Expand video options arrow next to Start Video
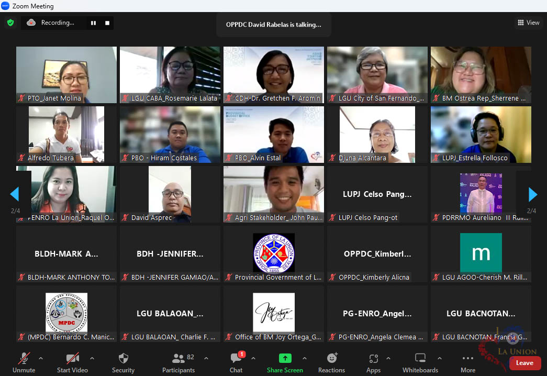 pyautogui.click(x=92, y=358)
